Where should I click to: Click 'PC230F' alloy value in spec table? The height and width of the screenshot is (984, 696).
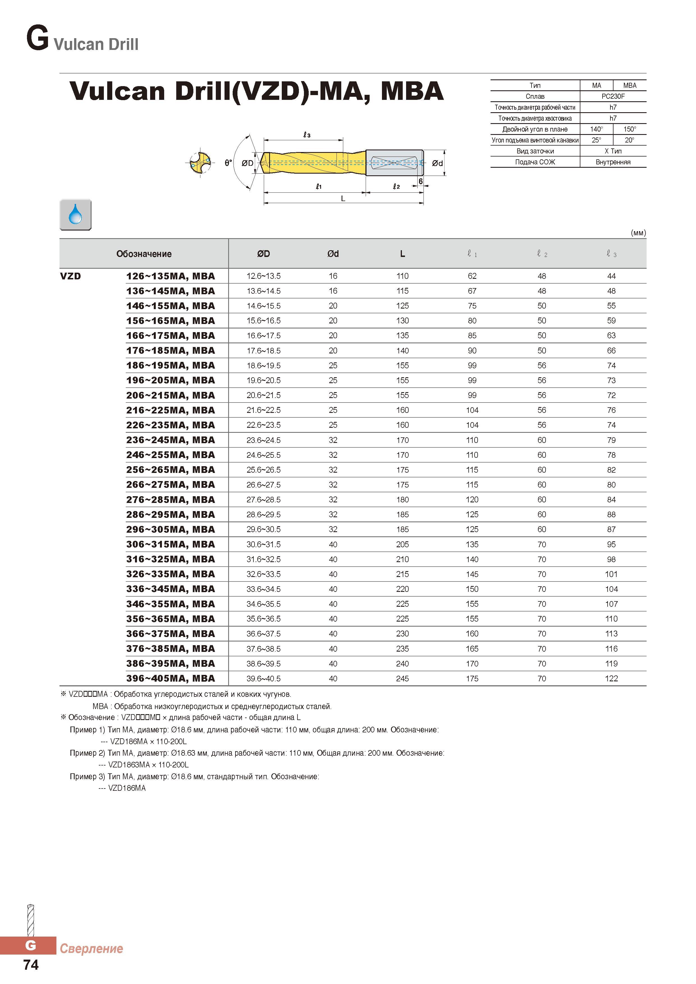(x=613, y=96)
